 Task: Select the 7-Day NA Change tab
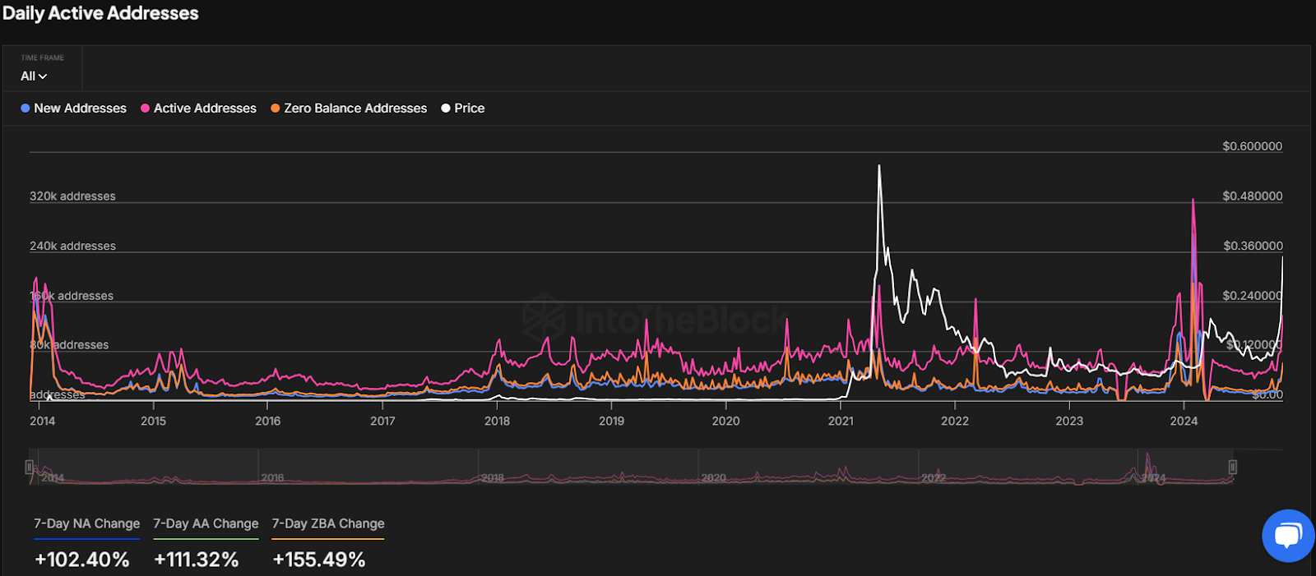(x=86, y=524)
